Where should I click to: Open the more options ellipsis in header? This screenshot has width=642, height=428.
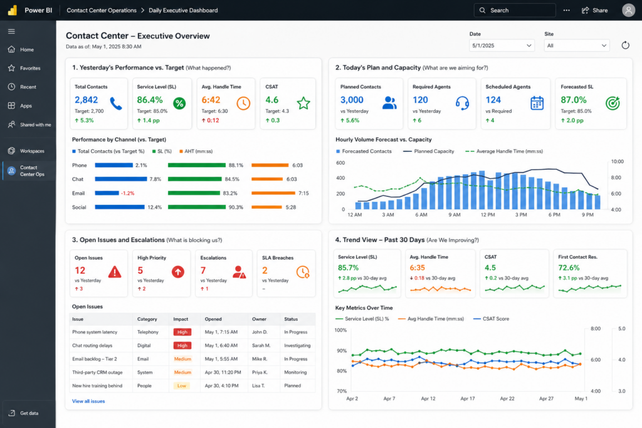click(566, 10)
